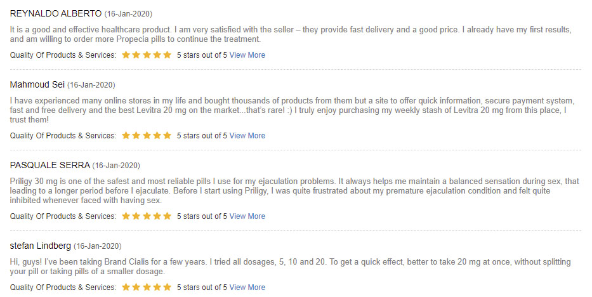The width and height of the screenshot is (592, 297).
Task: Click the Priligy 30 mg review text
Action: coord(294,191)
